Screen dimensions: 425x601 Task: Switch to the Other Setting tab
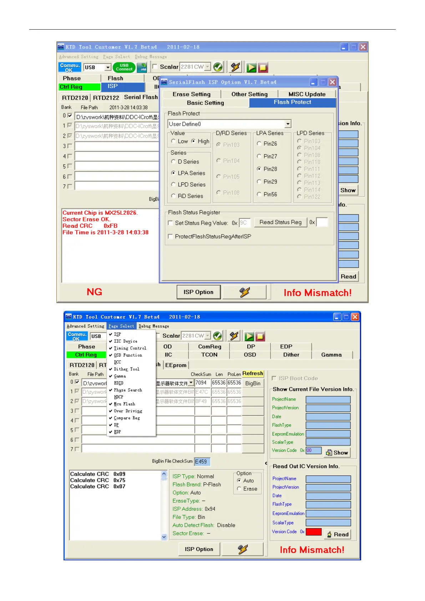pos(249,94)
